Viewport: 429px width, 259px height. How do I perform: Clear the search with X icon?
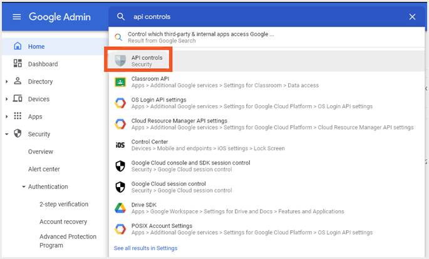tap(412, 17)
